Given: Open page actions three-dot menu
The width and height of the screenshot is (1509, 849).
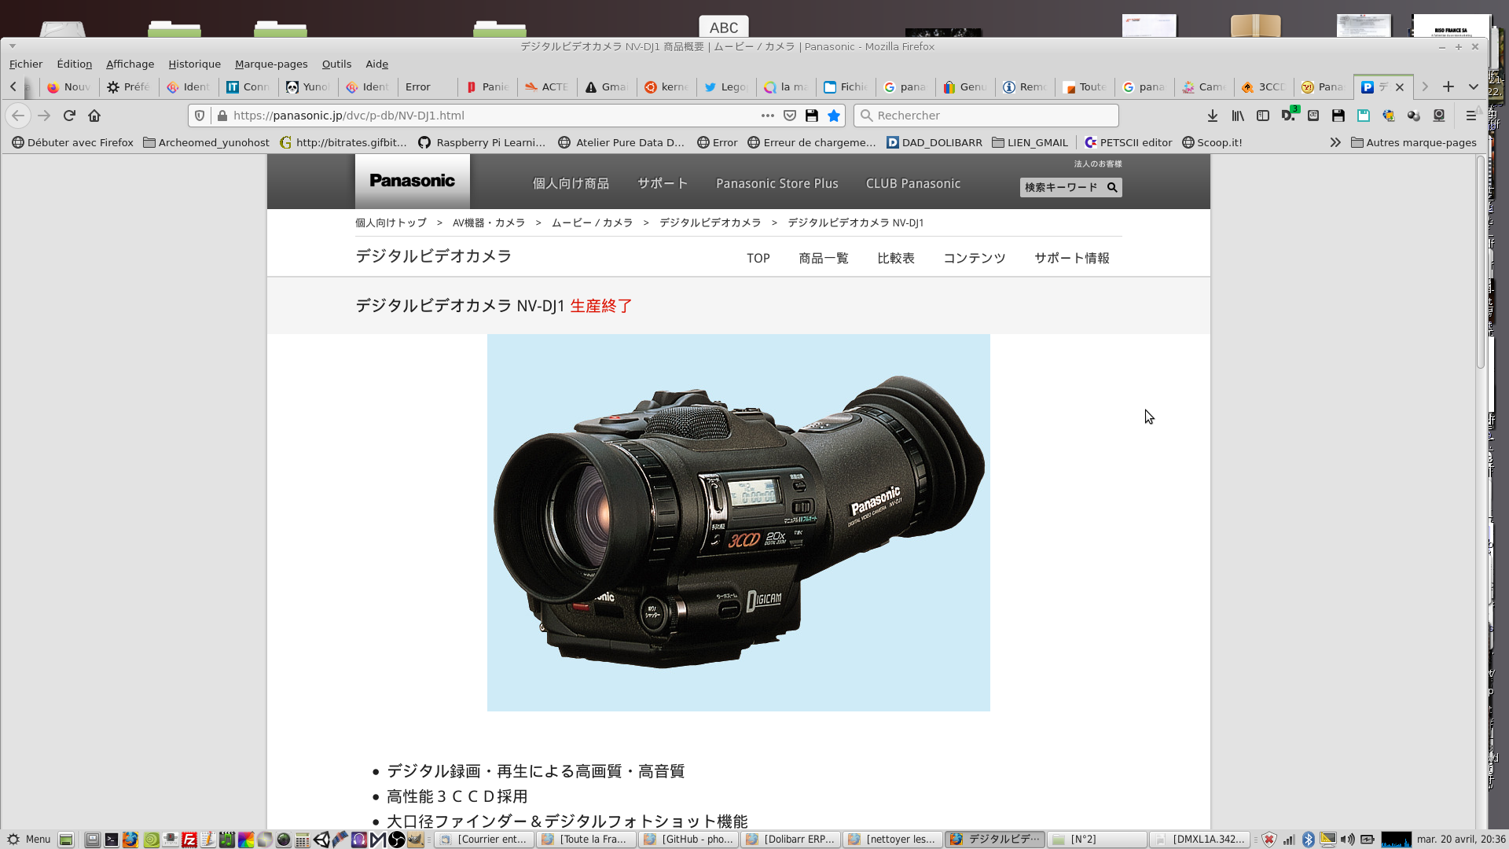Looking at the screenshot, I should coord(767,116).
